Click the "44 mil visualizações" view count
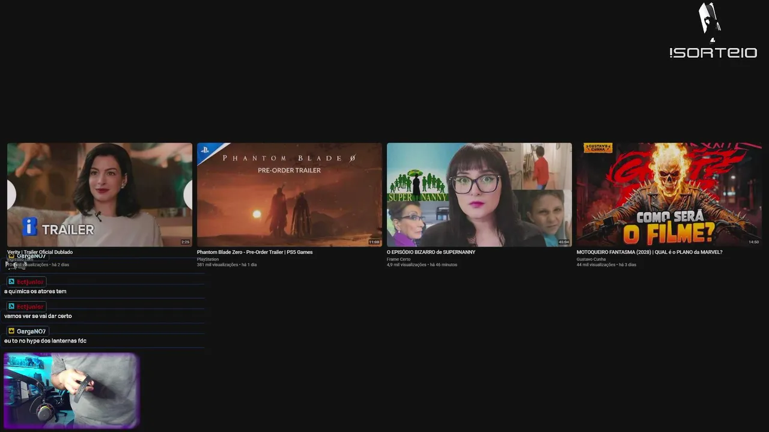Screen dimensions: 769x432 coord(596,265)
